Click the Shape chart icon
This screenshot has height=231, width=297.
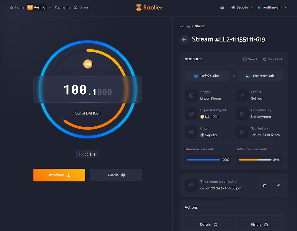tap(191, 95)
